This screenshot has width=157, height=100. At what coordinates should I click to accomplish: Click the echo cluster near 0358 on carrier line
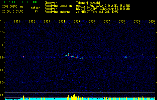pyautogui.click(x=125, y=57)
